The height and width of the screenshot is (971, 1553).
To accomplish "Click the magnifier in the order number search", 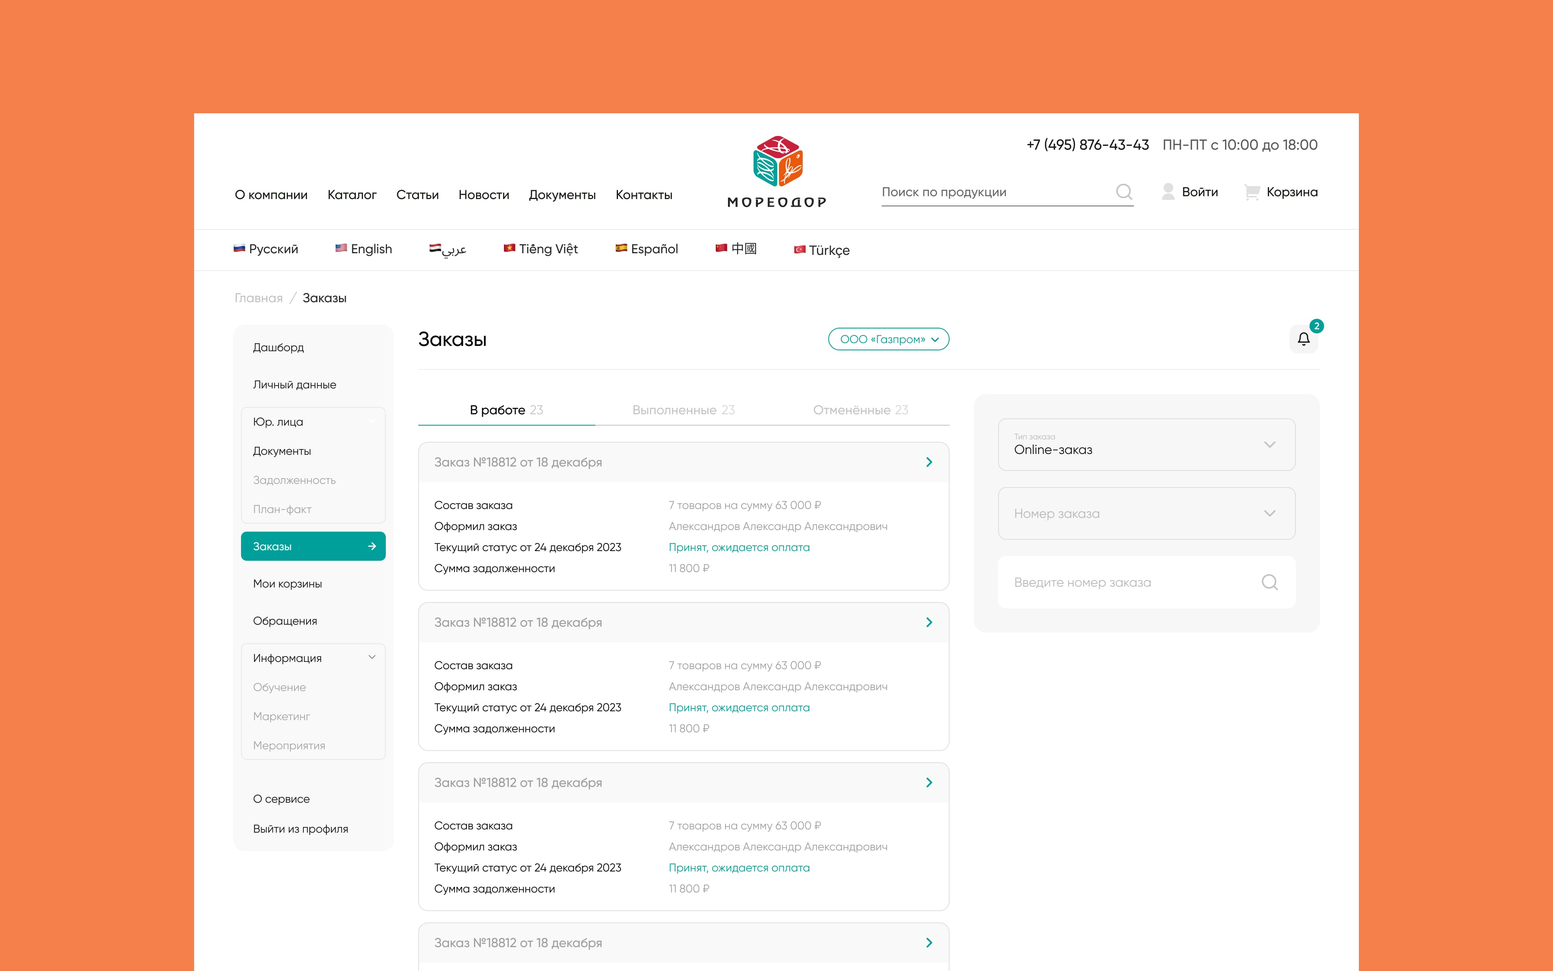I will (1269, 583).
